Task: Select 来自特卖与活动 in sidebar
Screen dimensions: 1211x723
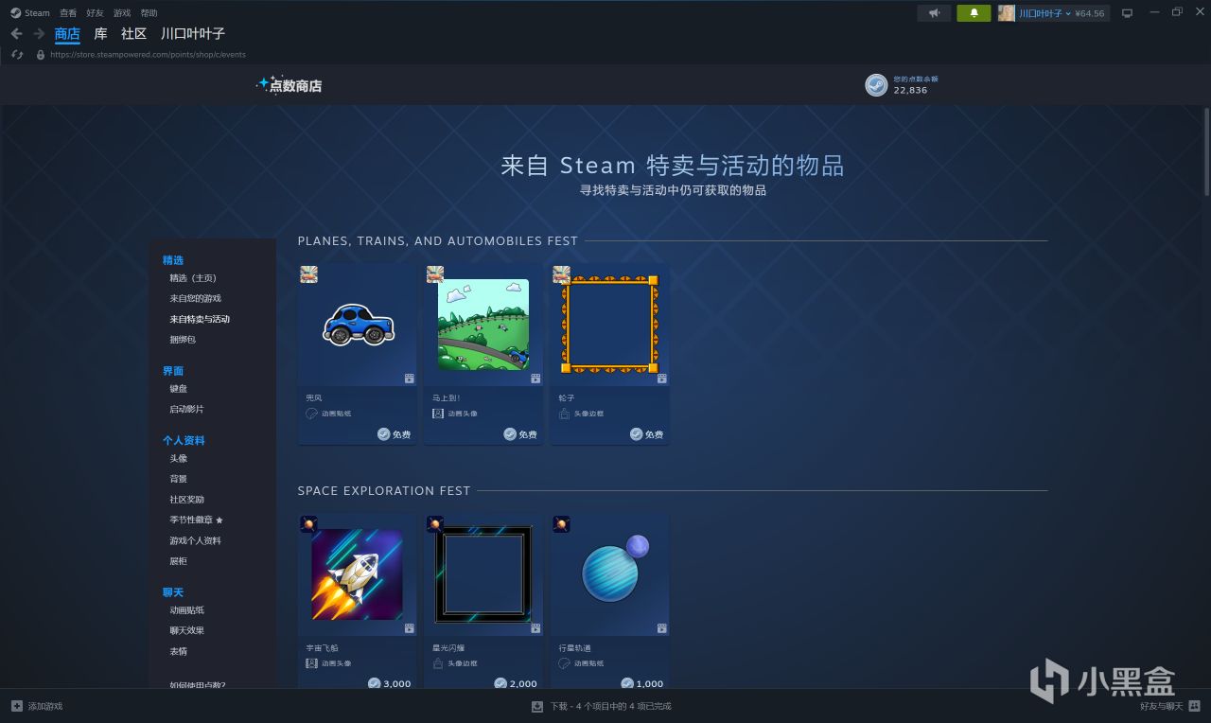Action: pos(200,319)
